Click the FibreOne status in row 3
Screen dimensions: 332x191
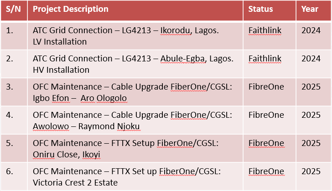pos(266,87)
